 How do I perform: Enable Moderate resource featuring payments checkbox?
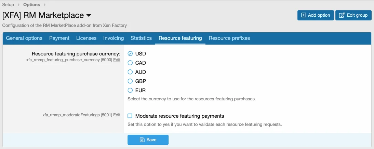130,116
